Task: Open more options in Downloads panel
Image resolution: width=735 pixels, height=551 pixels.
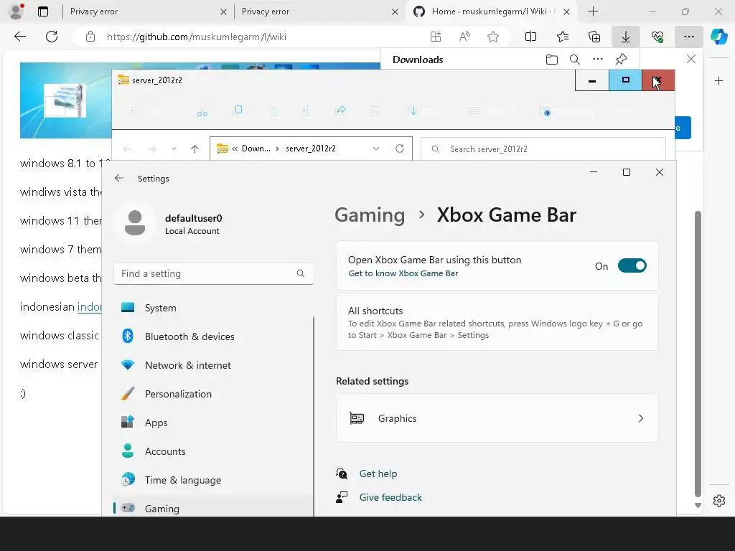Action: tap(598, 59)
